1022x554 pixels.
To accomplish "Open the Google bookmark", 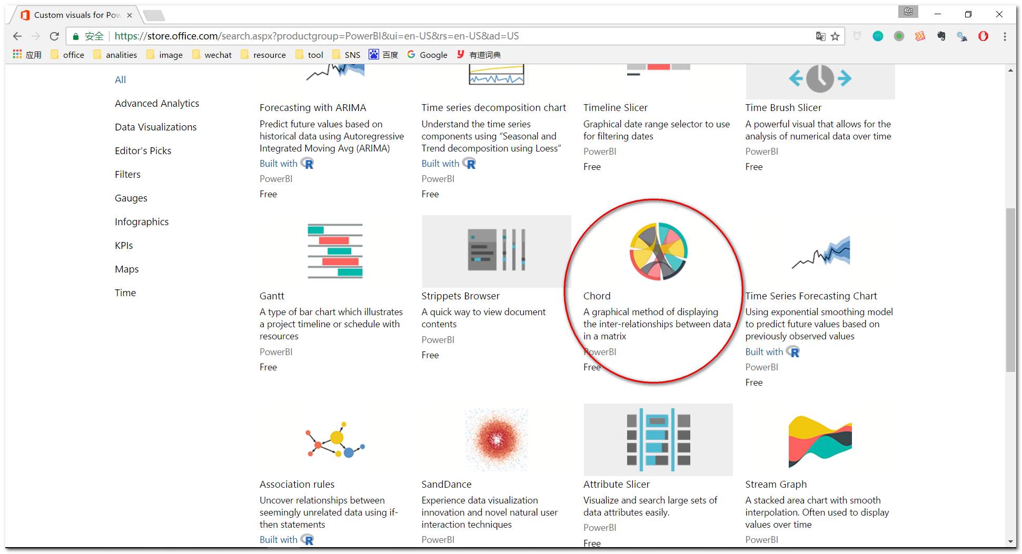I will pyautogui.click(x=427, y=55).
